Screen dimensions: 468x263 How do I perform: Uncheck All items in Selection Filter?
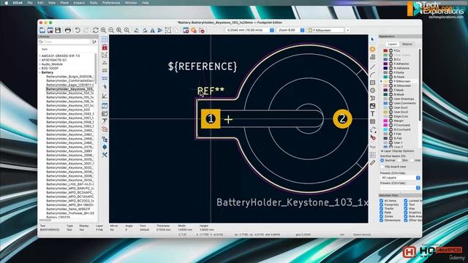pos(382,201)
